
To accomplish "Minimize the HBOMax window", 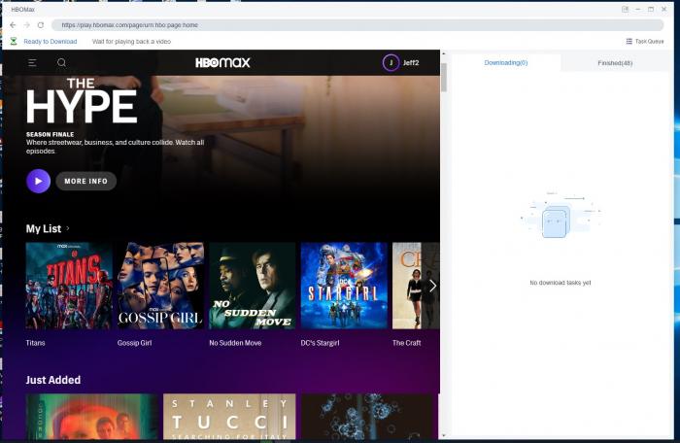I will 638,9.
